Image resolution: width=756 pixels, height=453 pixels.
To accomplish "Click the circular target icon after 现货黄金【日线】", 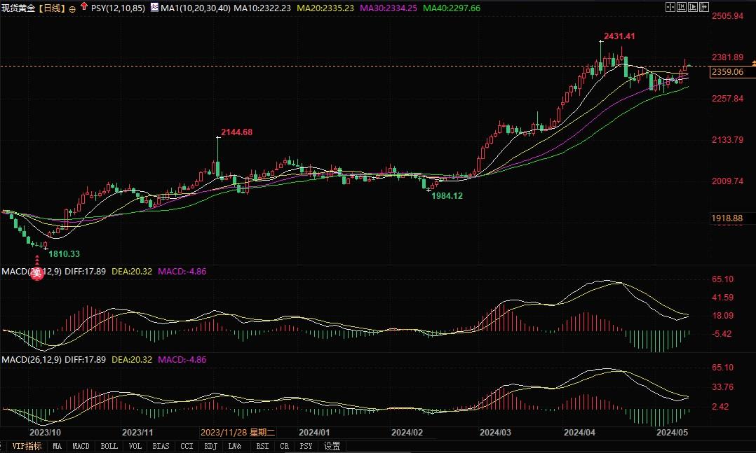I will click(72, 7).
